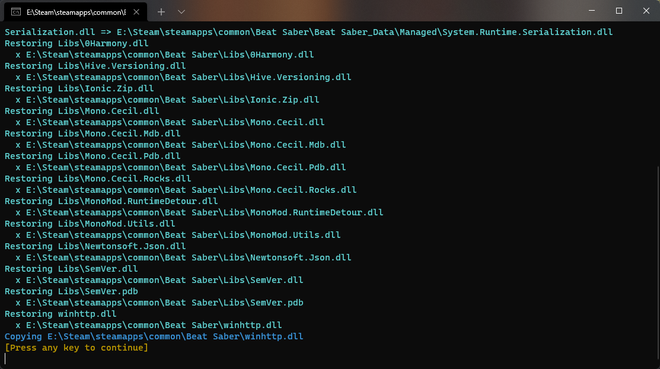Select the E:\Steam\steamapps\common tab

coord(76,12)
